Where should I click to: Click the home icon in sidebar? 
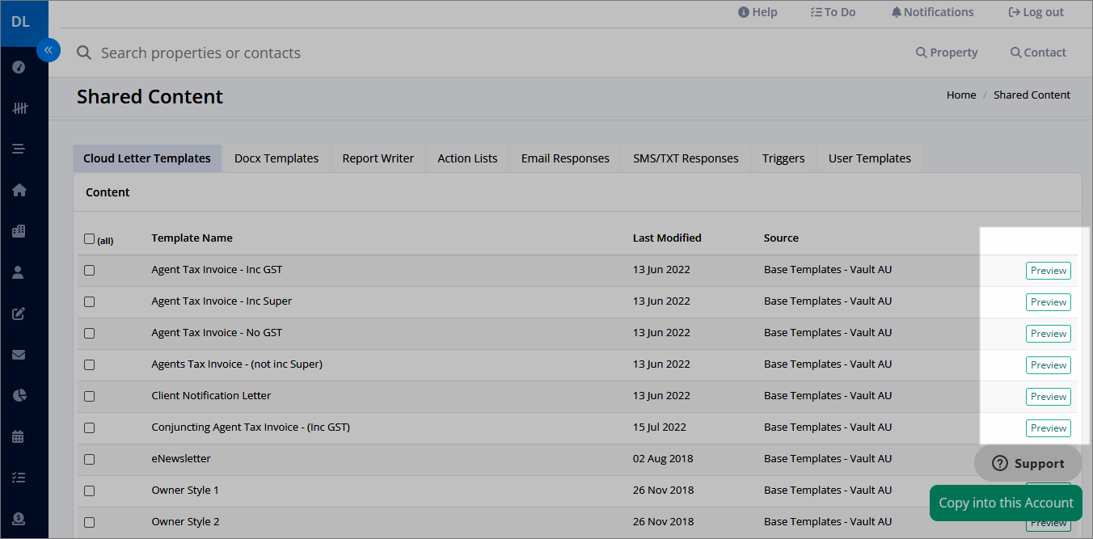pos(19,190)
